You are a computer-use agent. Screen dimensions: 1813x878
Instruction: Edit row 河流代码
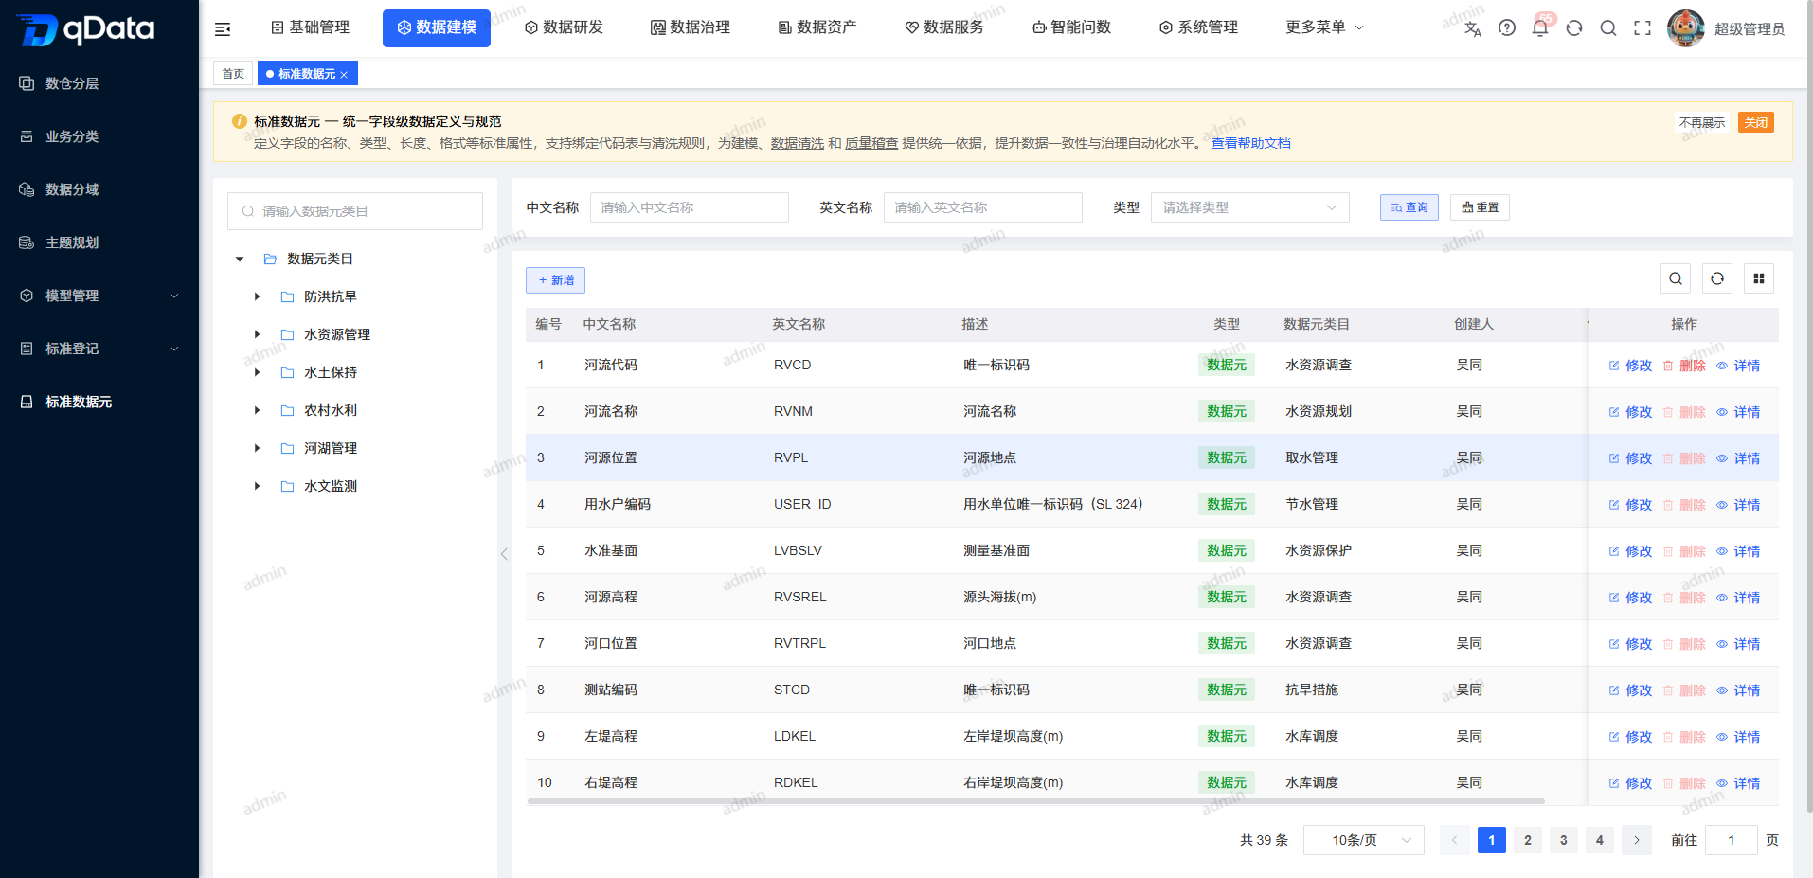click(1630, 366)
